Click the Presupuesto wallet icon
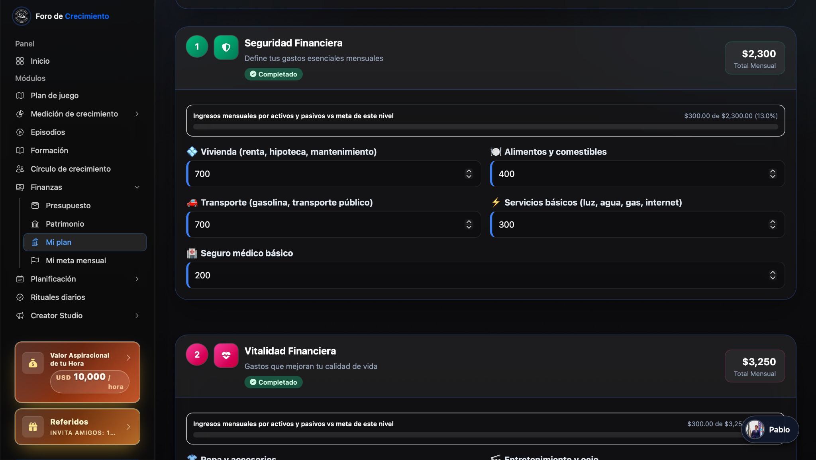The image size is (816, 460). pyautogui.click(x=35, y=206)
